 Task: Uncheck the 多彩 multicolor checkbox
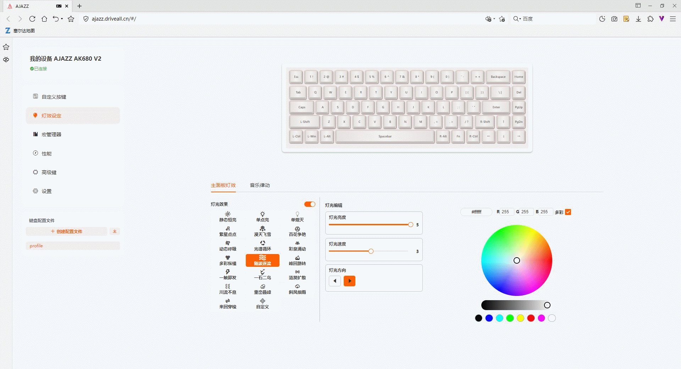[568, 212]
